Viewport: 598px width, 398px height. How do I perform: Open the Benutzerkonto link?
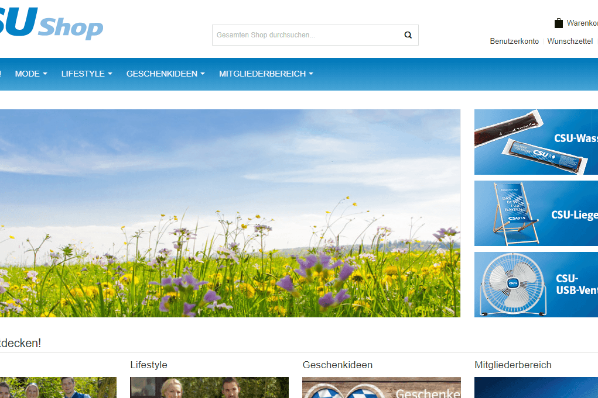(x=514, y=41)
